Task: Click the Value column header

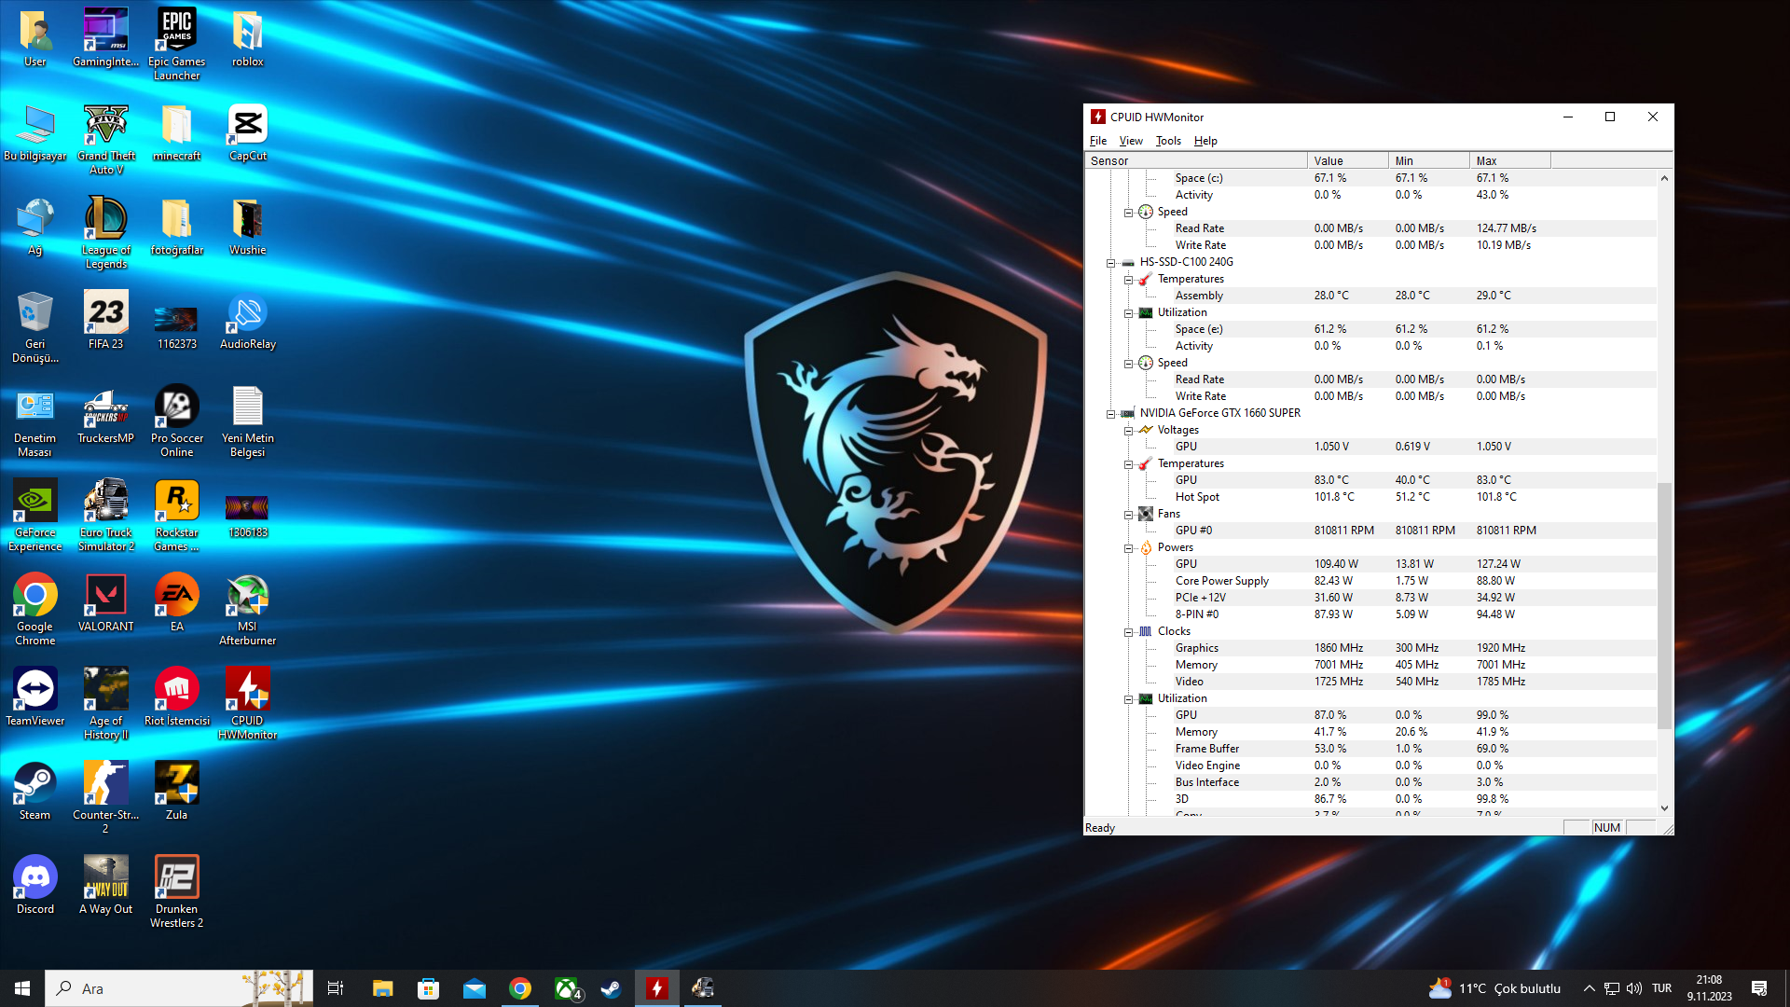Action: tap(1346, 160)
